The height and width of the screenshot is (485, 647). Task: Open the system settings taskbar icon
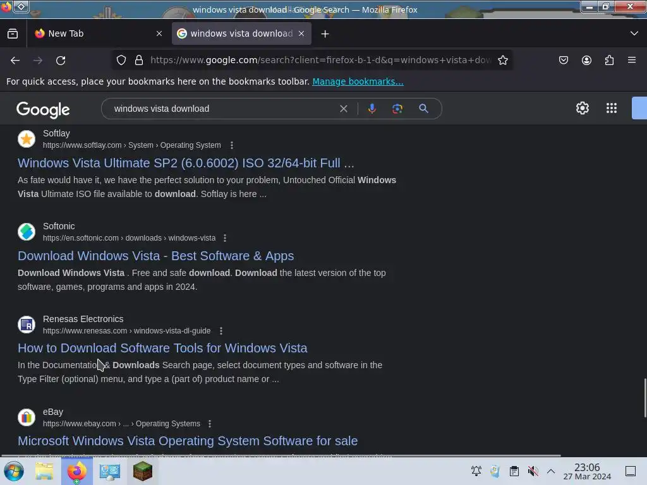tap(110, 471)
